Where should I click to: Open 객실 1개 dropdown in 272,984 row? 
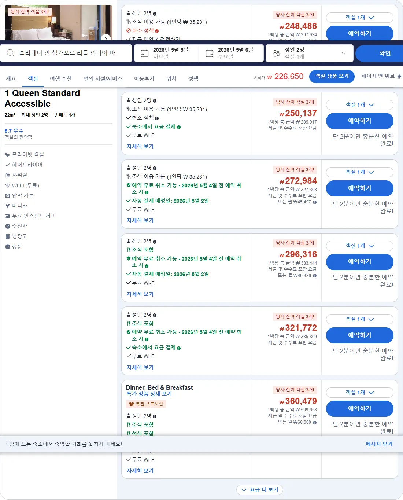click(x=359, y=172)
